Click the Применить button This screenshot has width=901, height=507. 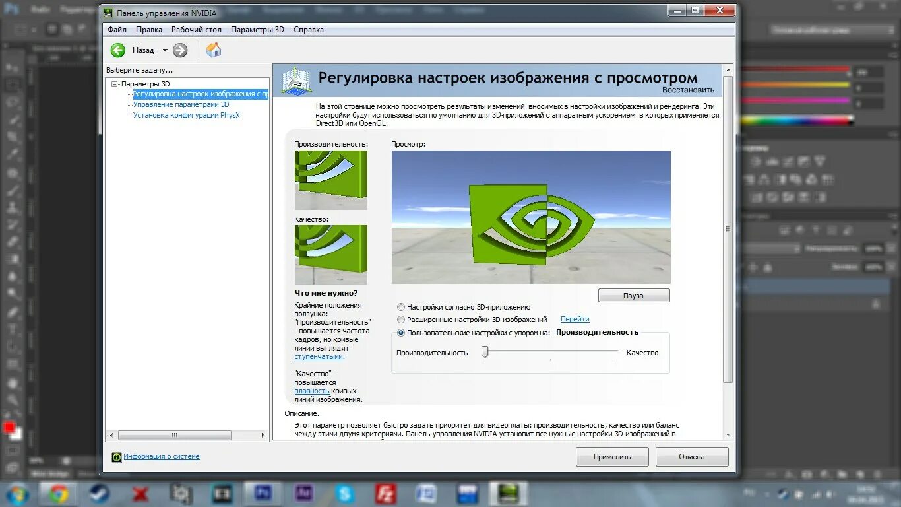612,457
